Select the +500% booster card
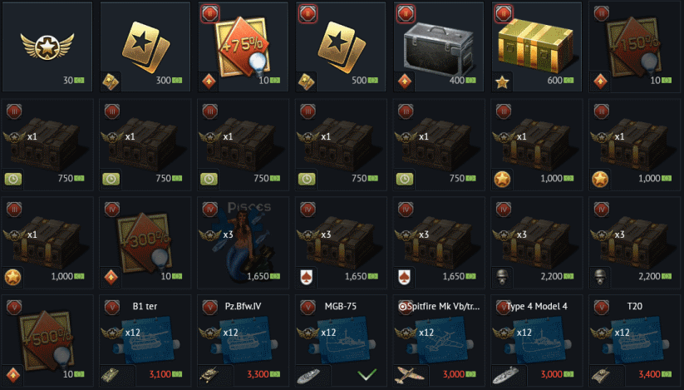This screenshot has height=390, width=684. coord(47,340)
